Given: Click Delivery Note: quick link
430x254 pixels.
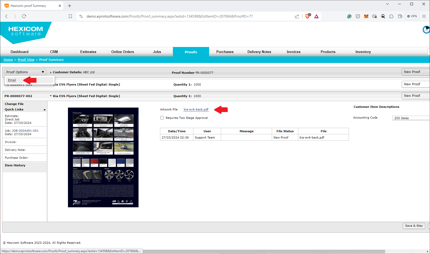Looking at the screenshot, I should tap(15, 150).
